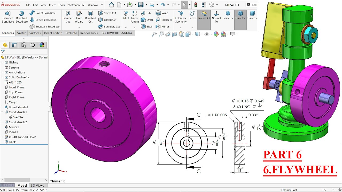Viewport: 342px width, 192px height.
Task: Apply the Fillet tool
Action: pos(126,15)
